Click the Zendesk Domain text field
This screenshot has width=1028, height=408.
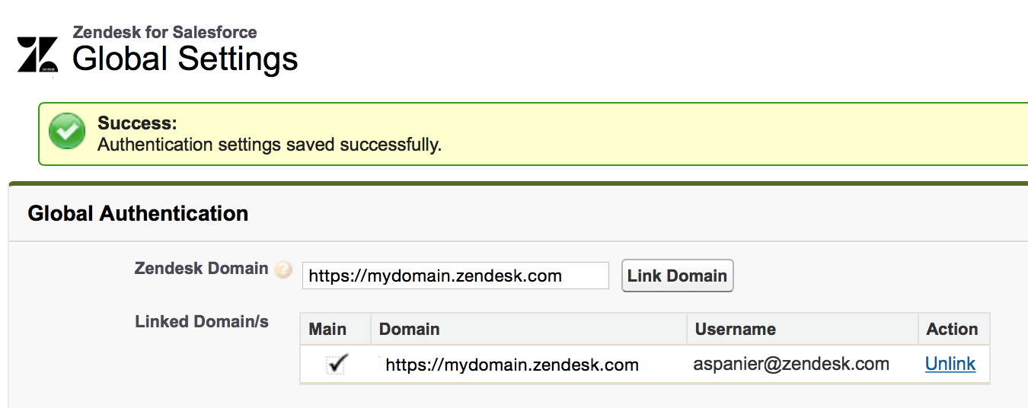(x=455, y=276)
